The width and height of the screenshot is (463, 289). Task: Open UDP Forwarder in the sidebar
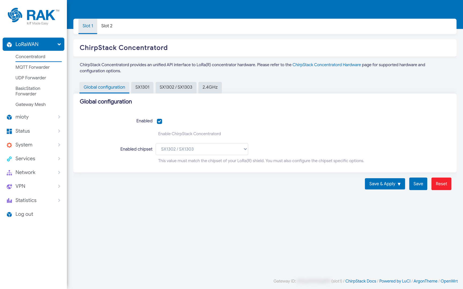(31, 78)
